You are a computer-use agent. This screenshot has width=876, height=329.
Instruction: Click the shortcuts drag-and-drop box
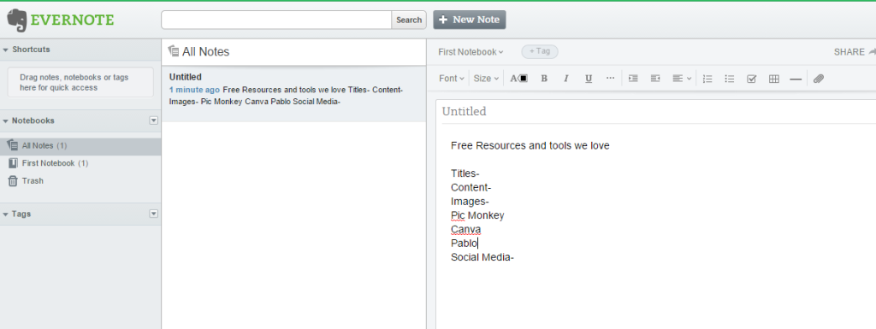coord(80,83)
